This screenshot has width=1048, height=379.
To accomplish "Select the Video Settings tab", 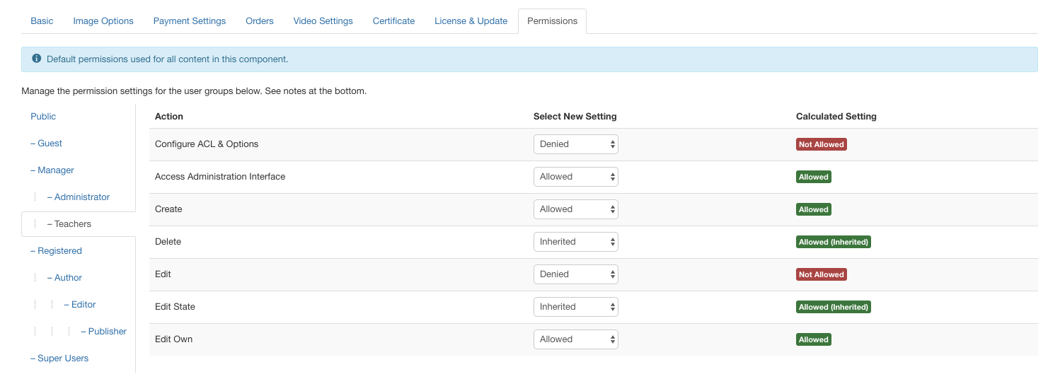I will click(323, 21).
